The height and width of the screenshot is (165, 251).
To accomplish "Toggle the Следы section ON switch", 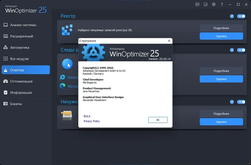I will coord(241,50).
